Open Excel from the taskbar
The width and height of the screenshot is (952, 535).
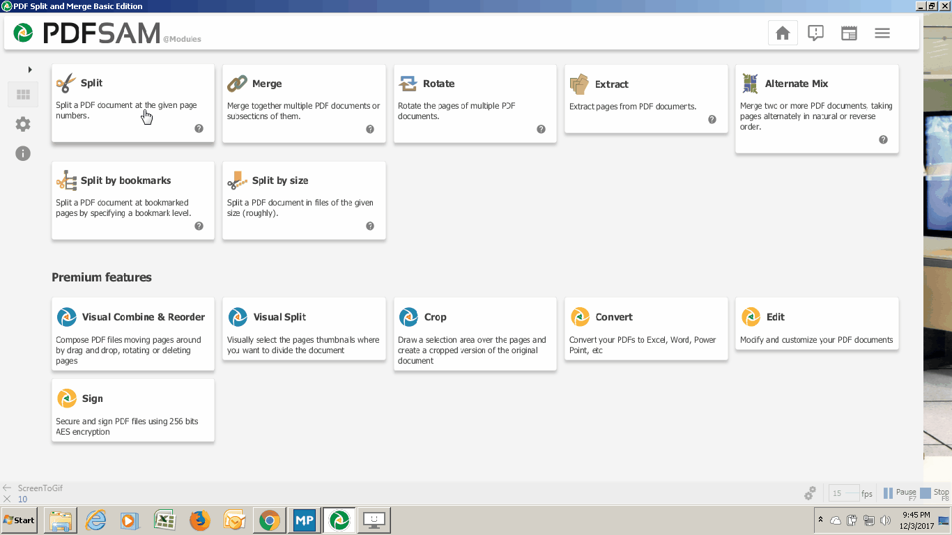(165, 520)
